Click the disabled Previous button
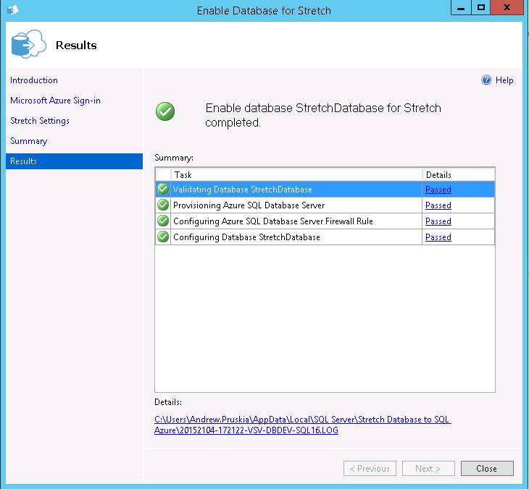Image resolution: width=529 pixels, height=489 pixels. 370,469
